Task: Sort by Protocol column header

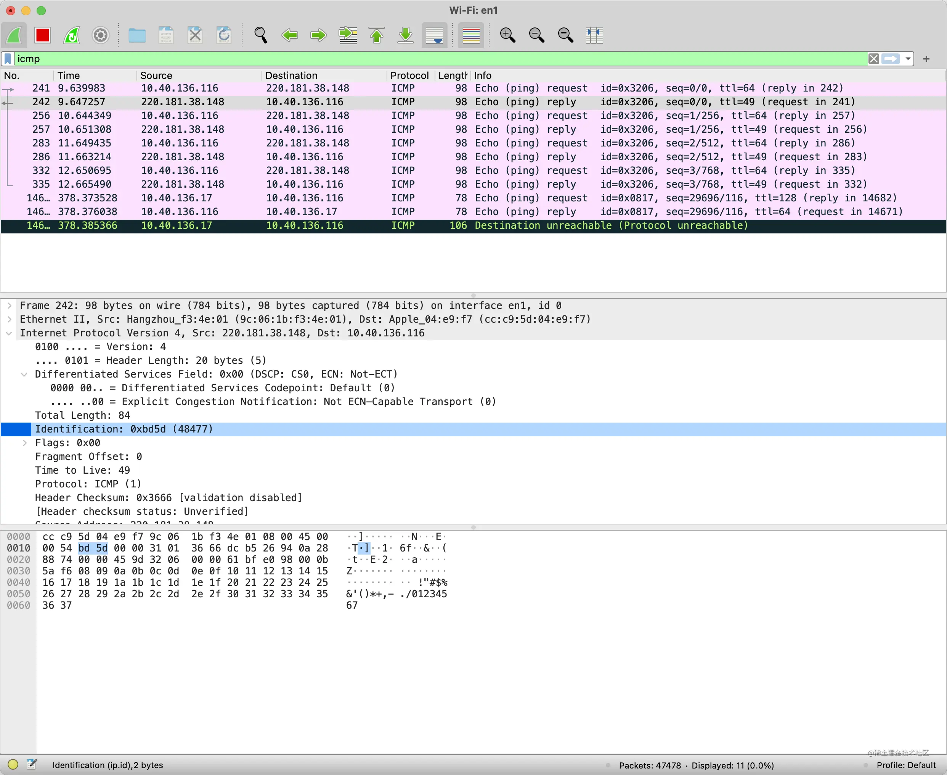Action: click(411, 76)
